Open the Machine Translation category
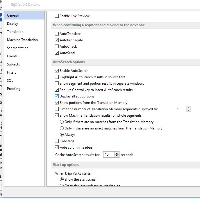Viewport: 200px width, 199px height. [x=24, y=40]
